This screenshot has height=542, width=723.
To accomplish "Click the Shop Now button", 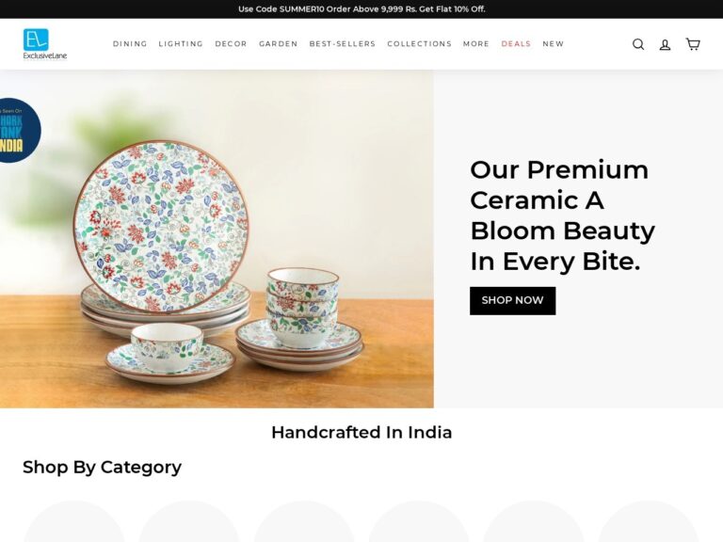I will coord(512,300).
